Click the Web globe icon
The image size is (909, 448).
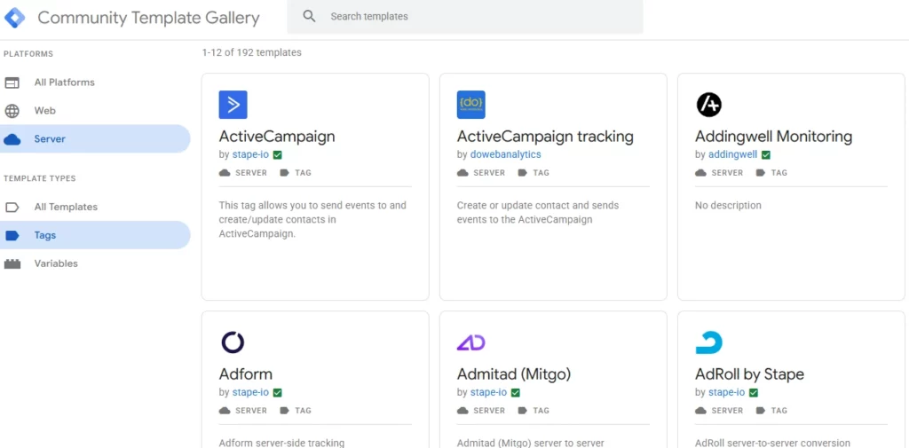[x=12, y=111]
